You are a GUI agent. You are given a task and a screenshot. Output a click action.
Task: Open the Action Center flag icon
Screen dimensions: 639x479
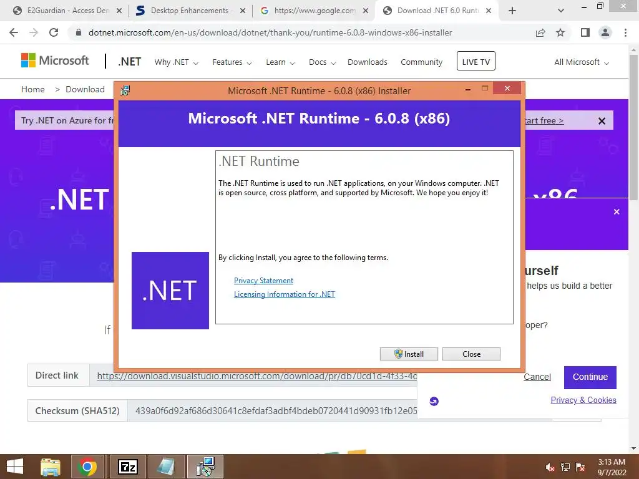tap(580, 467)
